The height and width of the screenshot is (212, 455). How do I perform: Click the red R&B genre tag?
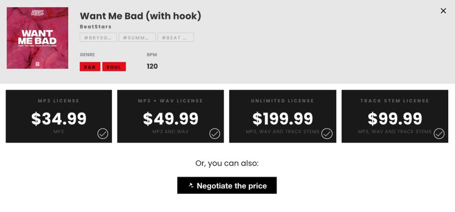(90, 67)
